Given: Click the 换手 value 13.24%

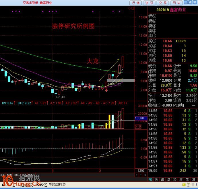Looking at the screenshot, I should [166, 96].
